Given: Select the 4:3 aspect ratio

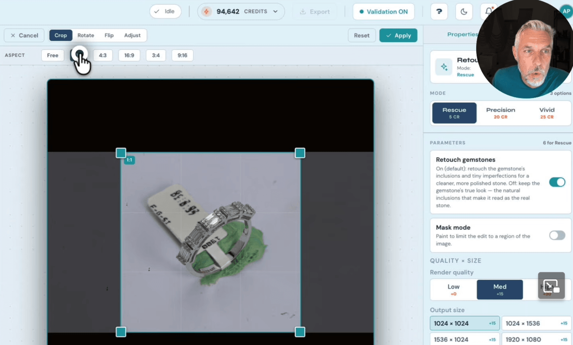Looking at the screenshot, I should pos(103,55).
